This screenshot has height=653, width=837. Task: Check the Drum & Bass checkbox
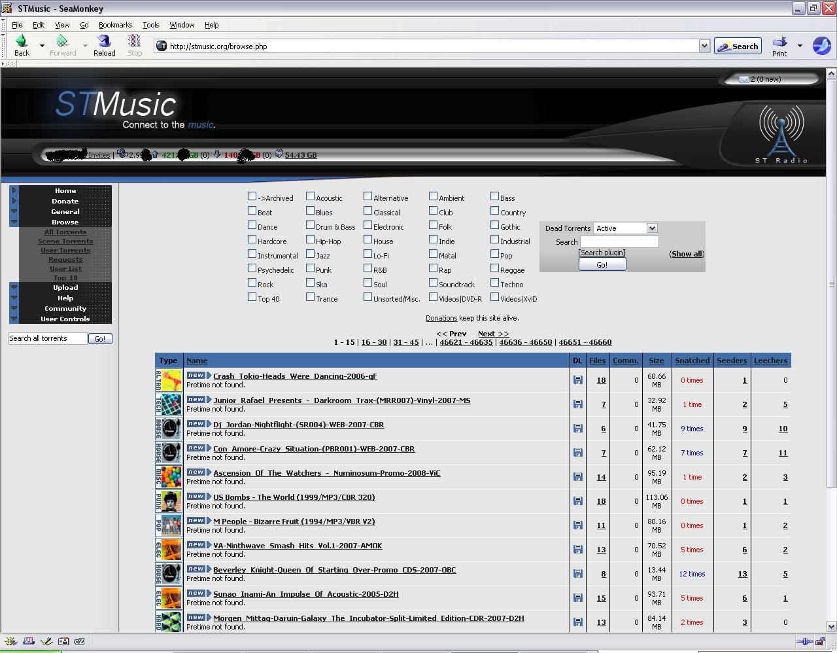(310, 225)
